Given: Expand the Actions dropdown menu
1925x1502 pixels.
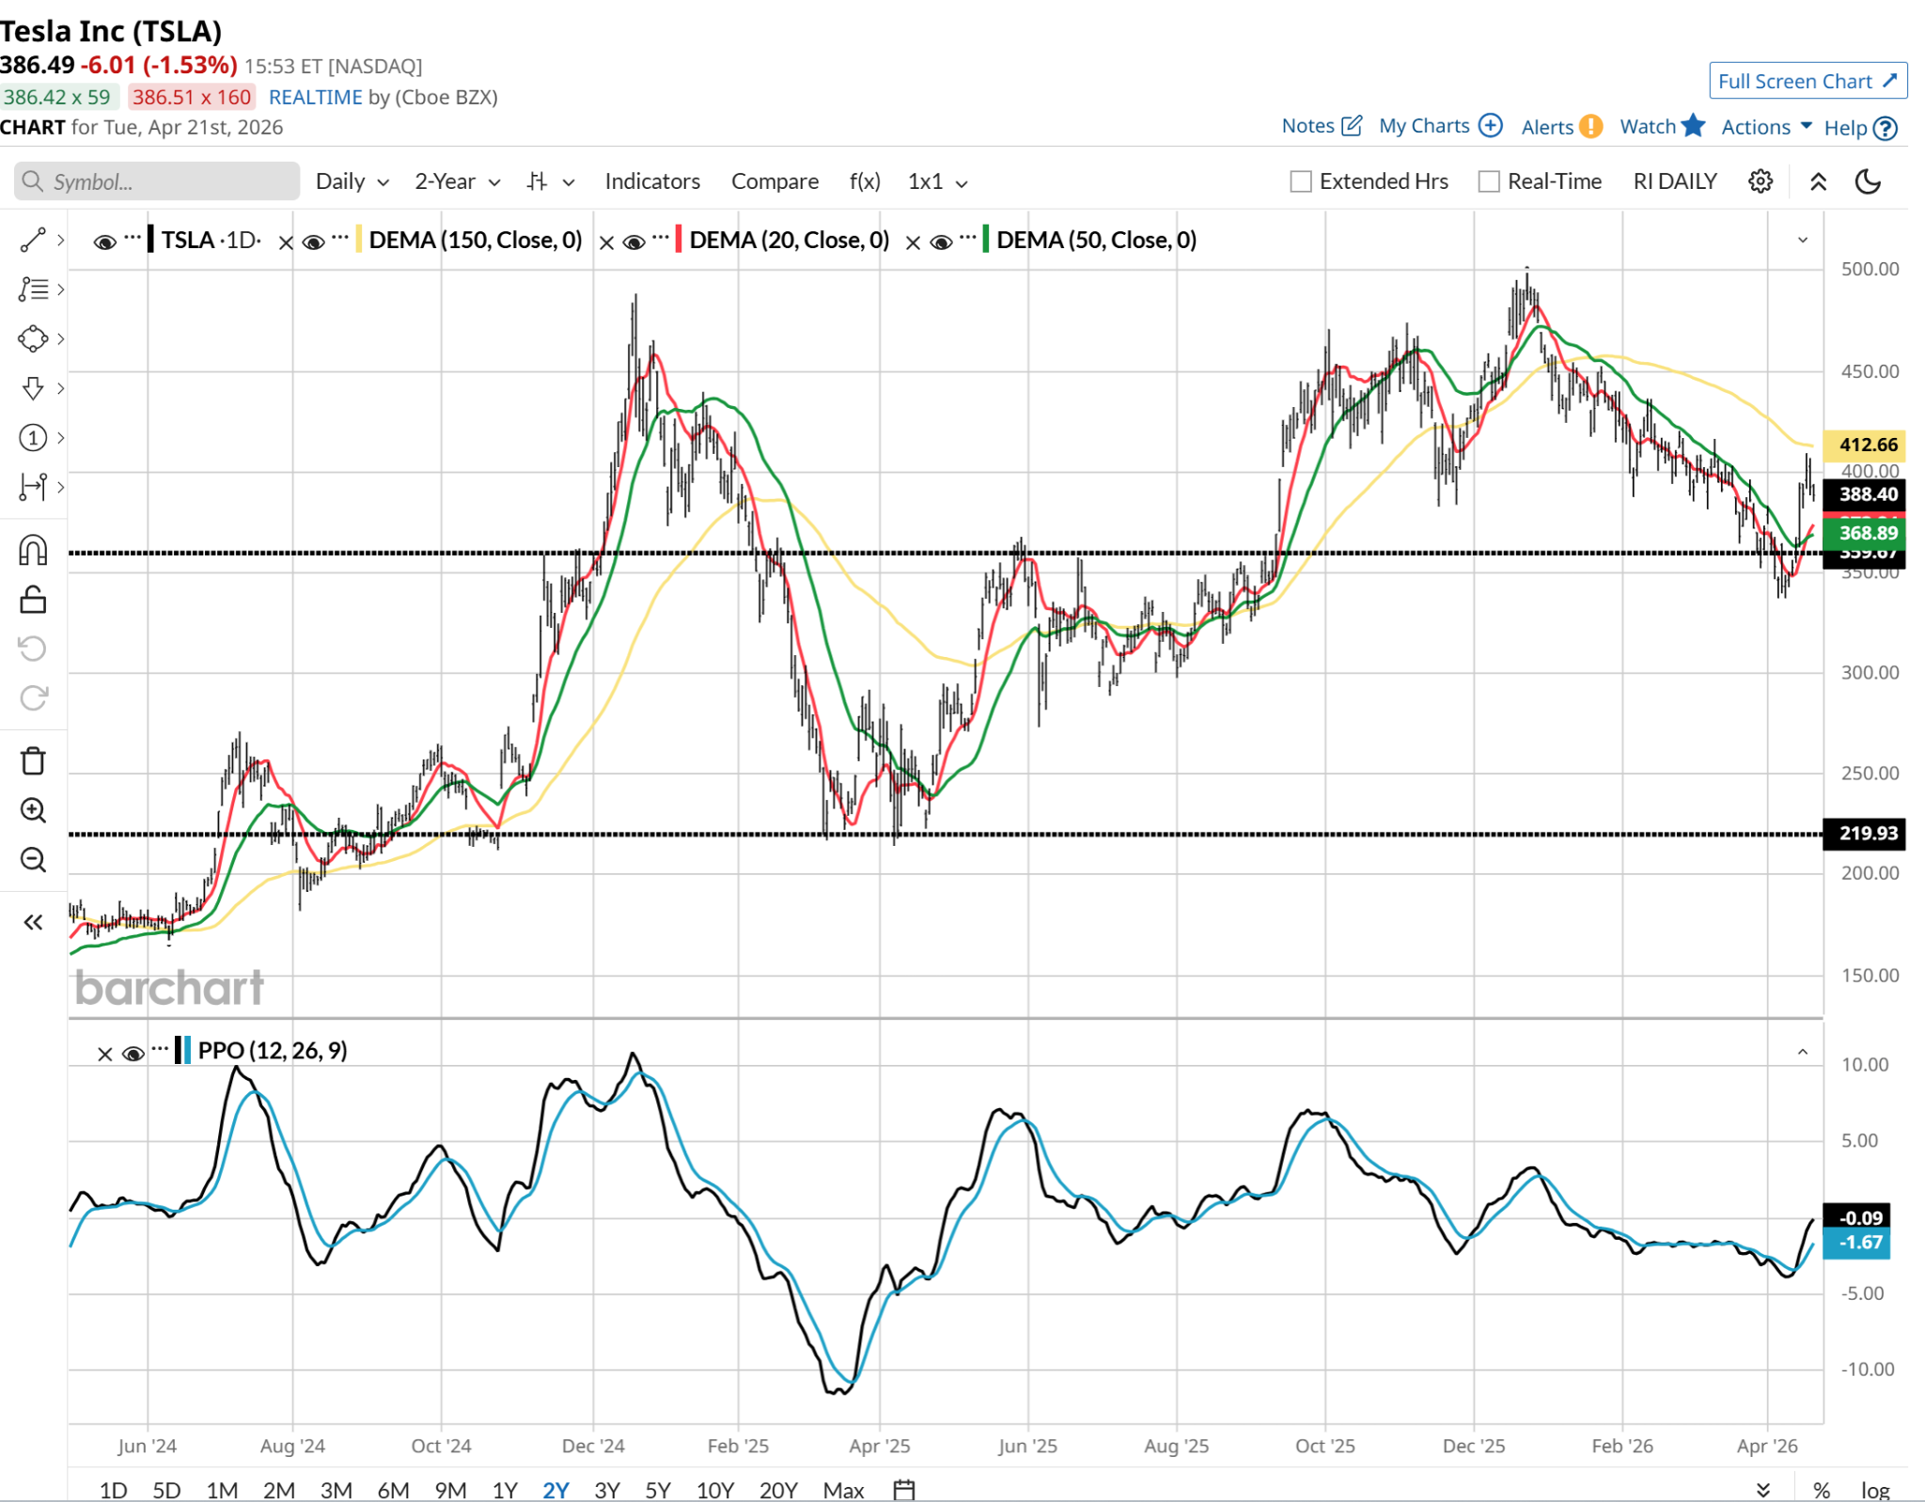Looking at the screenshot, I should (x=1765, y=127).
